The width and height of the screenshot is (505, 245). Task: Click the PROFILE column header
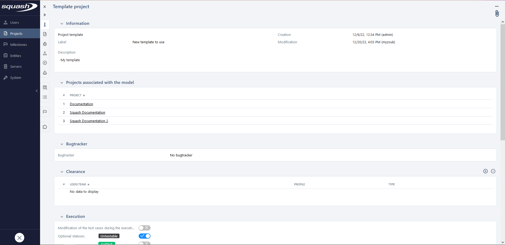(x=299, y=184)
